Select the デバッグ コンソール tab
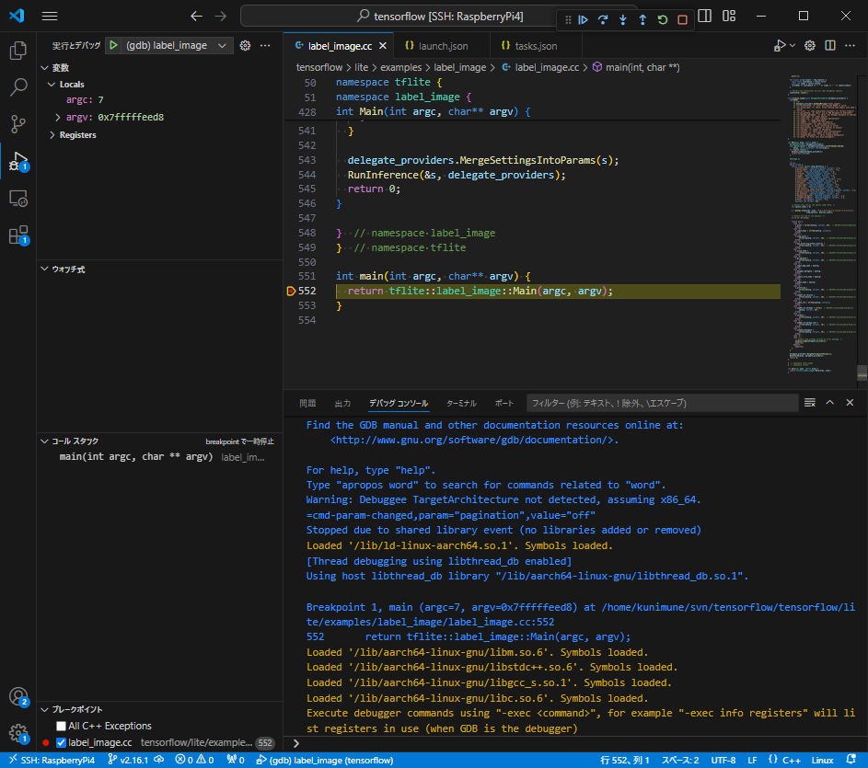This screenshot has width=868, height=768. pyautogui.click(x=399, y=404)
